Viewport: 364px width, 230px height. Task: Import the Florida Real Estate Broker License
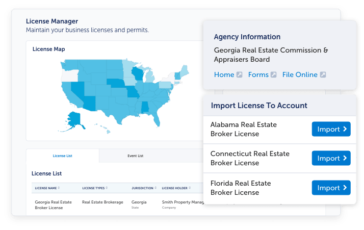point(331,188)
